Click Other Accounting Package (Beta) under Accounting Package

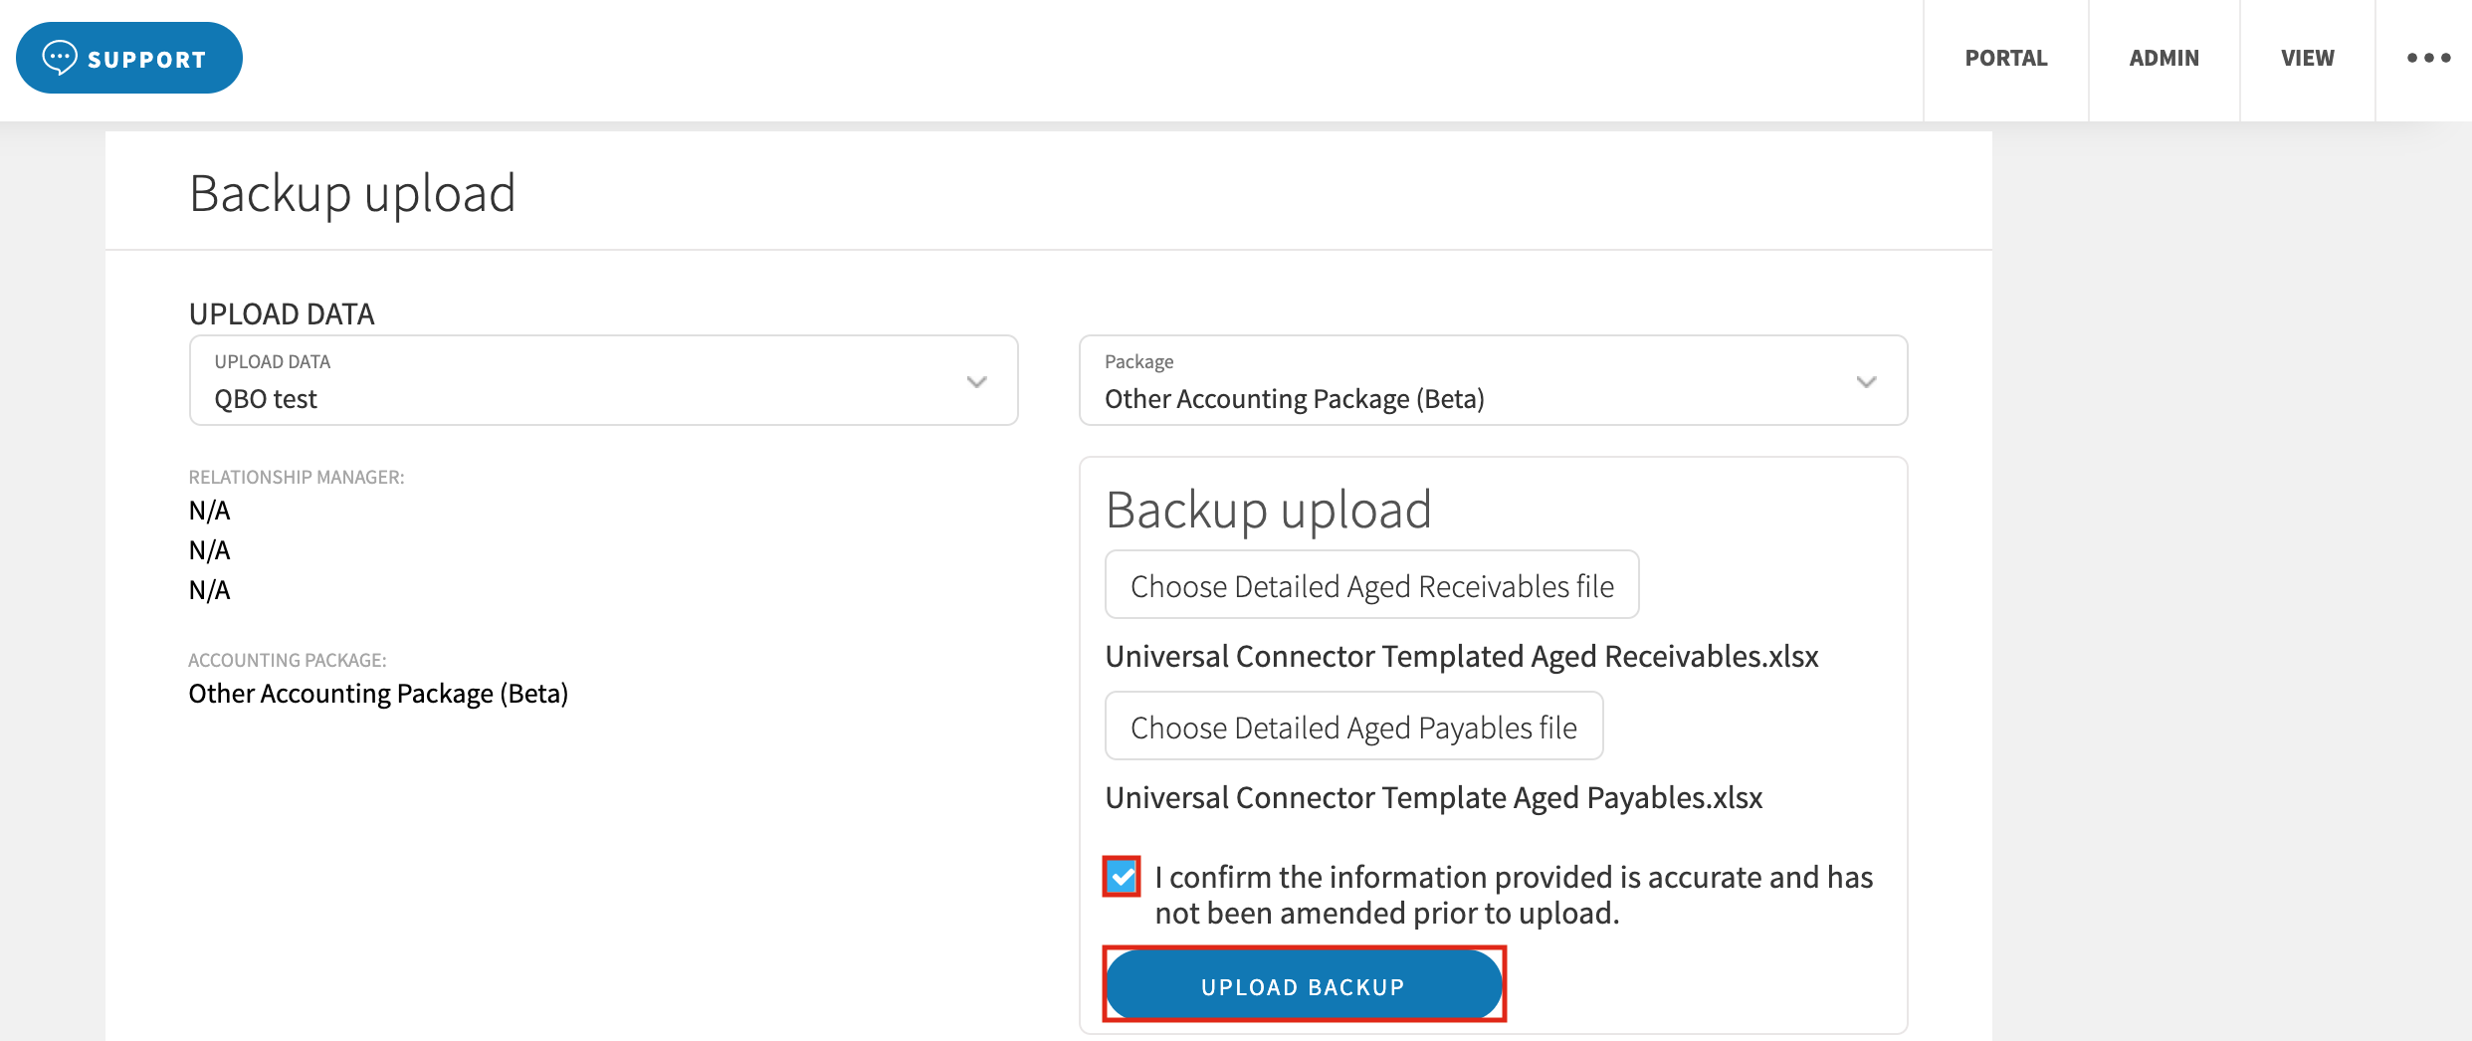coord(378,694)
